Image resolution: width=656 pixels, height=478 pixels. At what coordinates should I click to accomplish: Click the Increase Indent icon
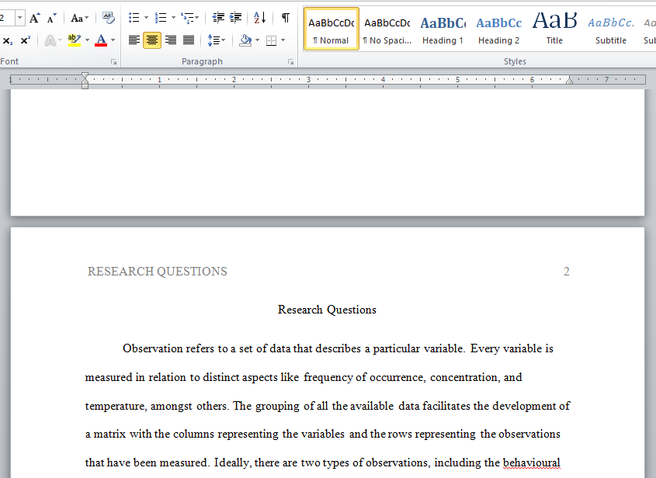pos(235,18)
